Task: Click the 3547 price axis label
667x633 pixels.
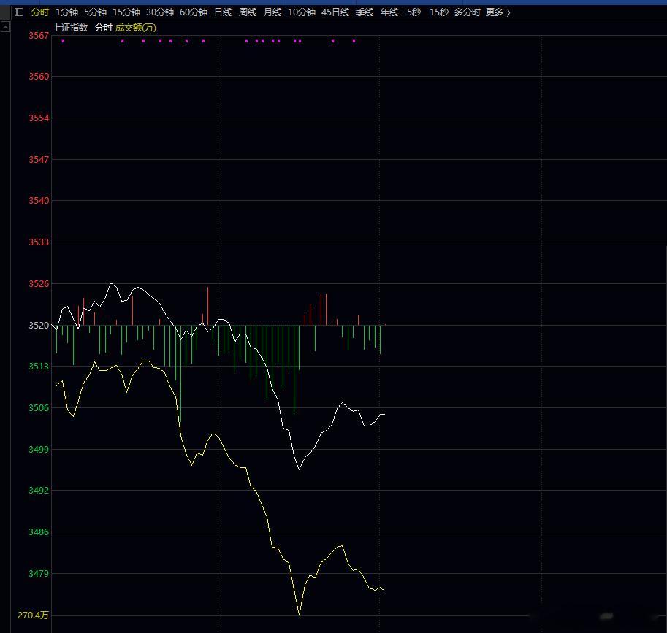Action: coord(39,160)
